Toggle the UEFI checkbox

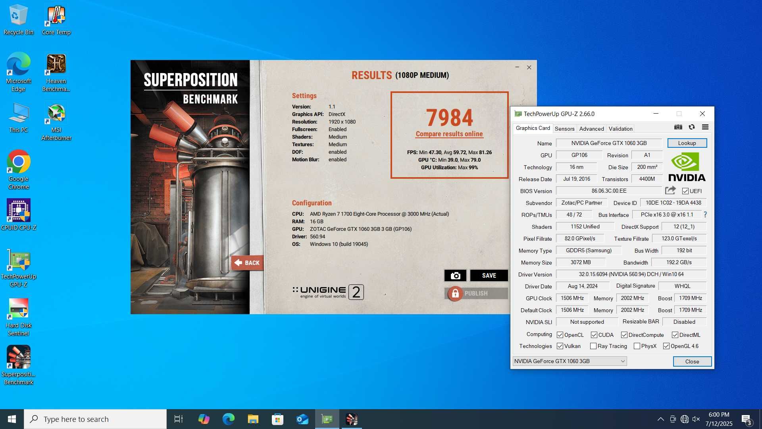click(x=685, y=191)
